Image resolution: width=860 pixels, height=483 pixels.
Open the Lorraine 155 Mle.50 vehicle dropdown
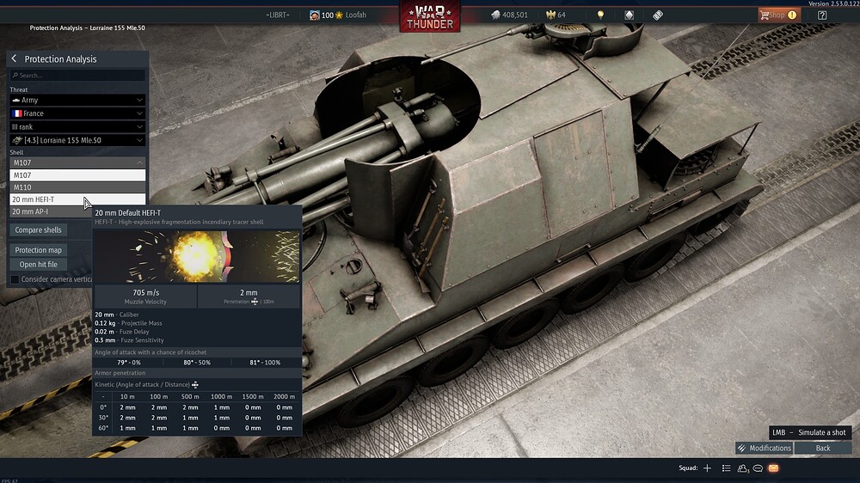point(77,140)
